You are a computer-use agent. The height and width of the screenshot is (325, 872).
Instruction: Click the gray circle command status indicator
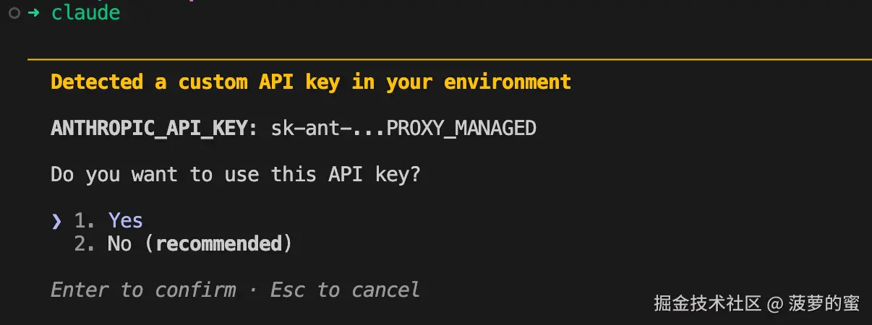(14, 13)
